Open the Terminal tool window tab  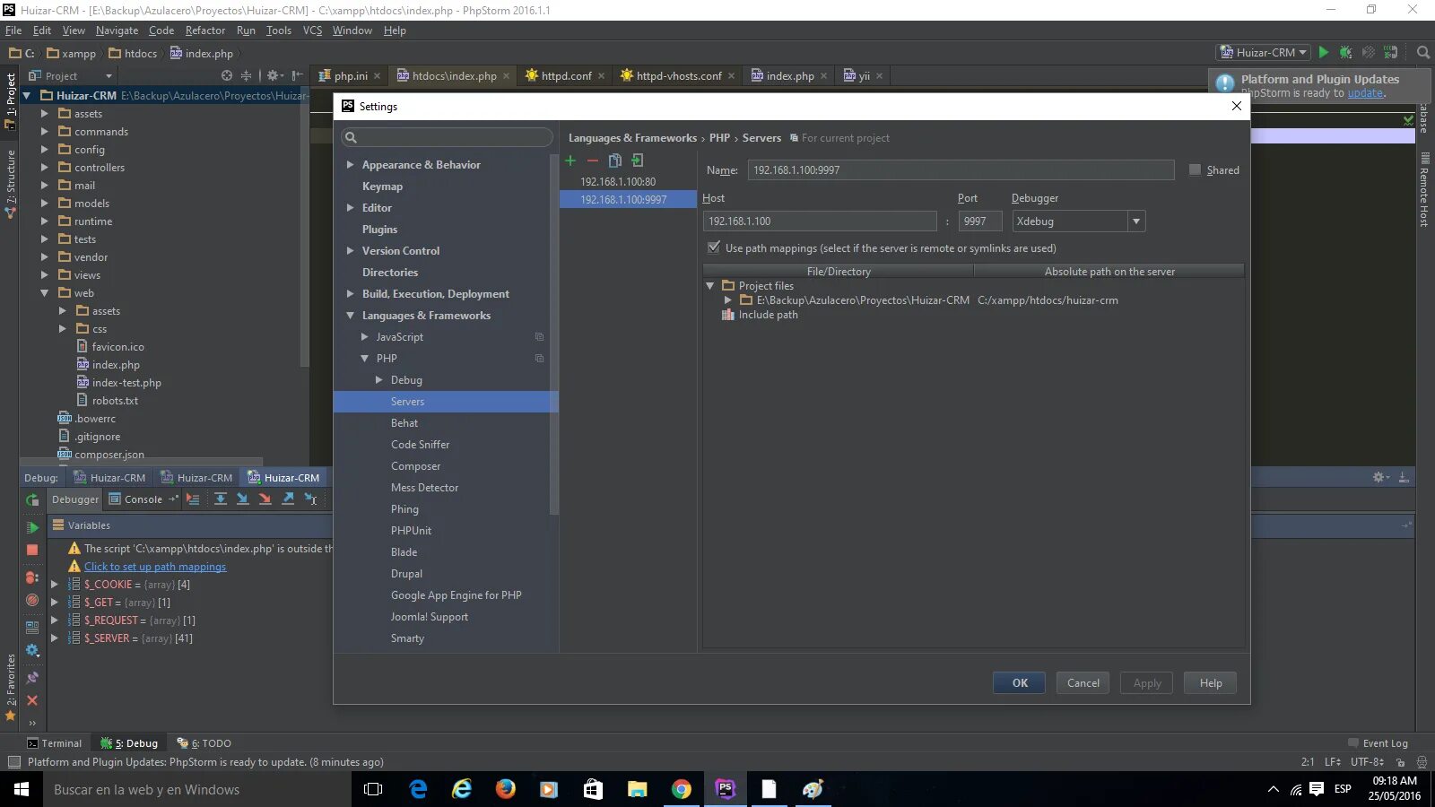pos(55,743)
